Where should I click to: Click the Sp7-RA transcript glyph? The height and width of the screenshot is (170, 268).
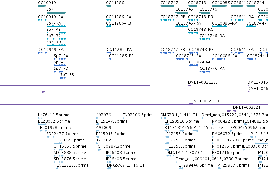[56, 26]
